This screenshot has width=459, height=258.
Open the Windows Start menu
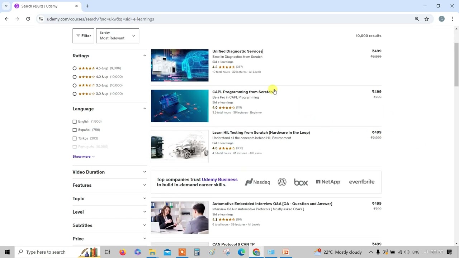click(7, 252)
